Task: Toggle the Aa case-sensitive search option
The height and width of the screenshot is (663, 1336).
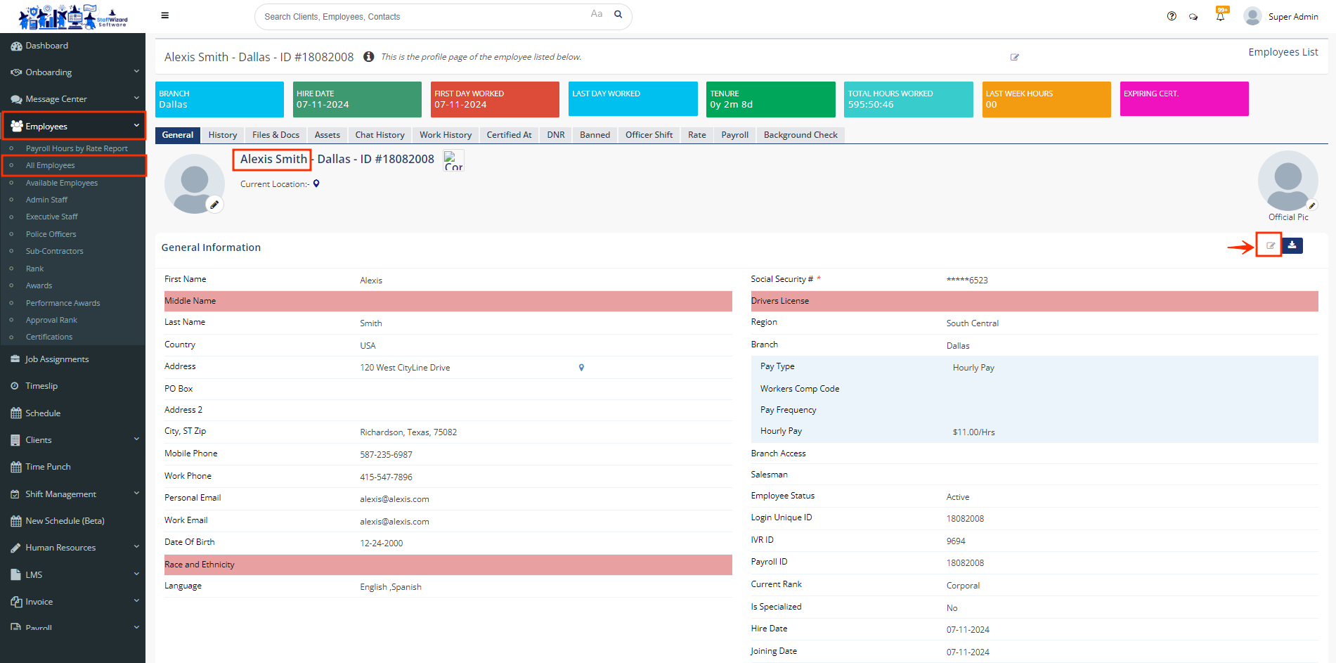Action: point(596,14)
